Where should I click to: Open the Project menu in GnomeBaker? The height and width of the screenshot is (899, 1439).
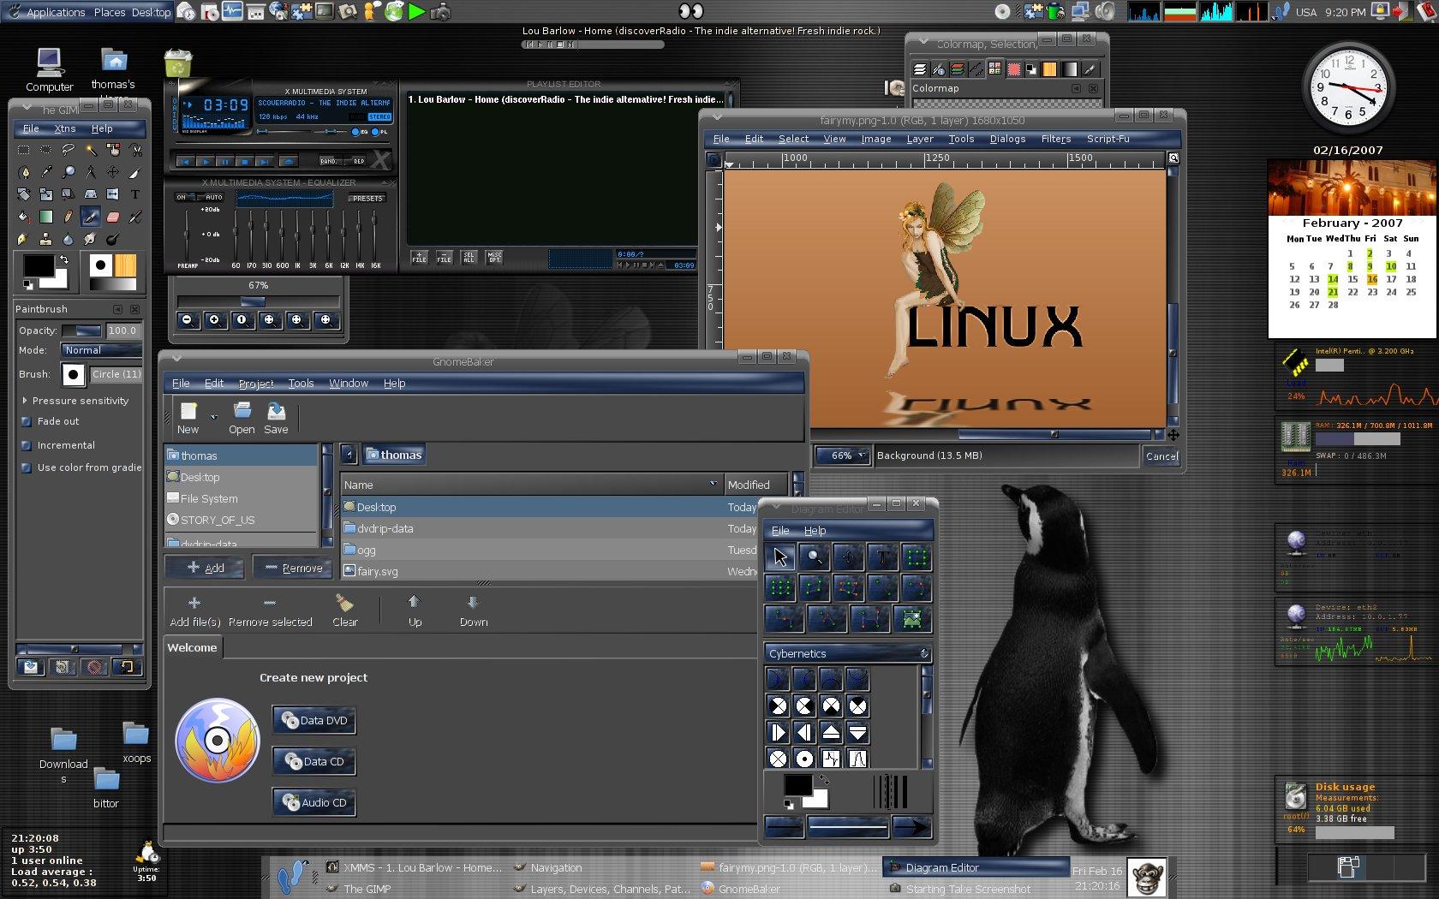tap(256, 384)
